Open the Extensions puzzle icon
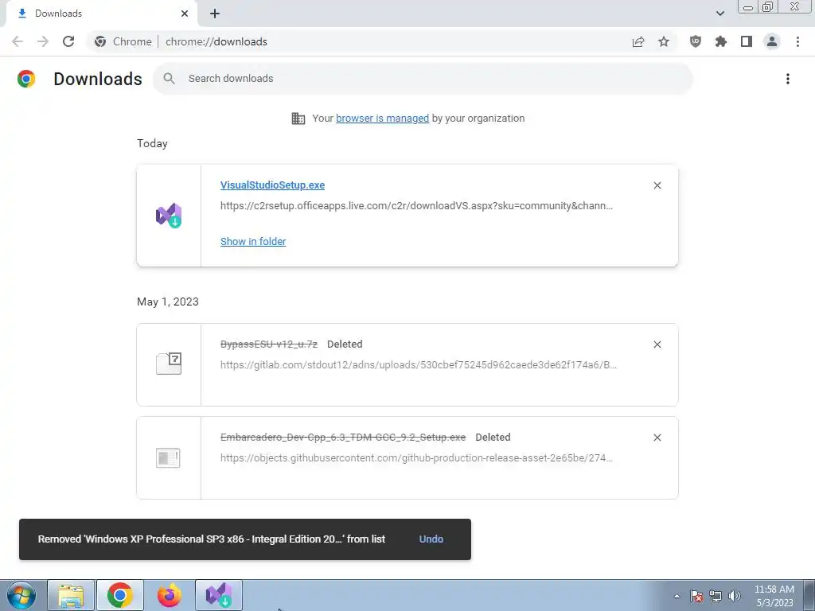 720,41
